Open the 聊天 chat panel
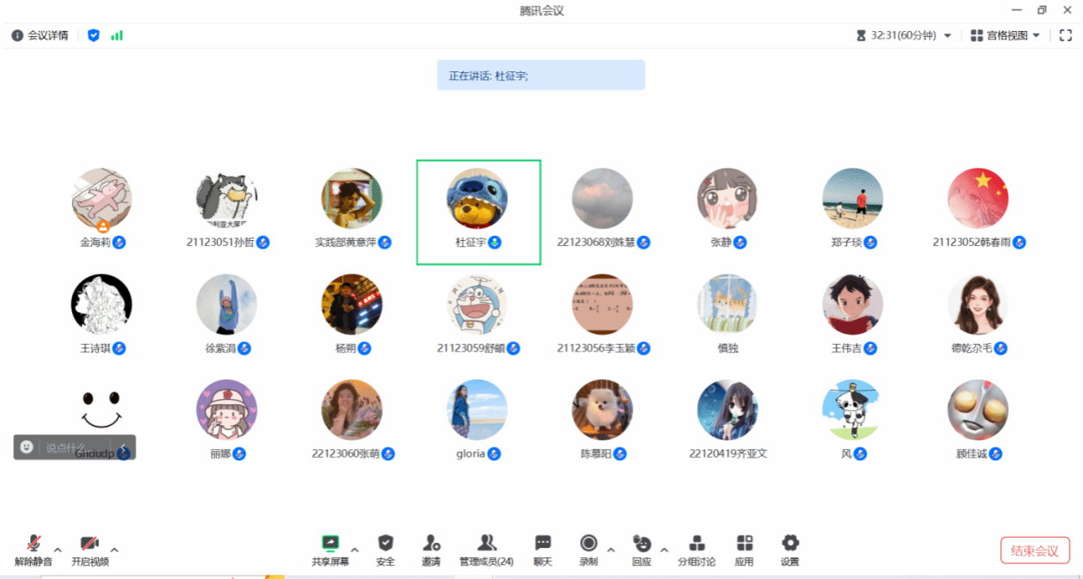 542,549
